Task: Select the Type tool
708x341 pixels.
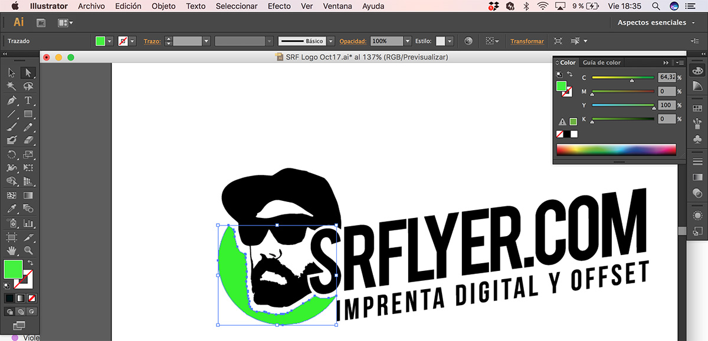Action: (28, 100)
